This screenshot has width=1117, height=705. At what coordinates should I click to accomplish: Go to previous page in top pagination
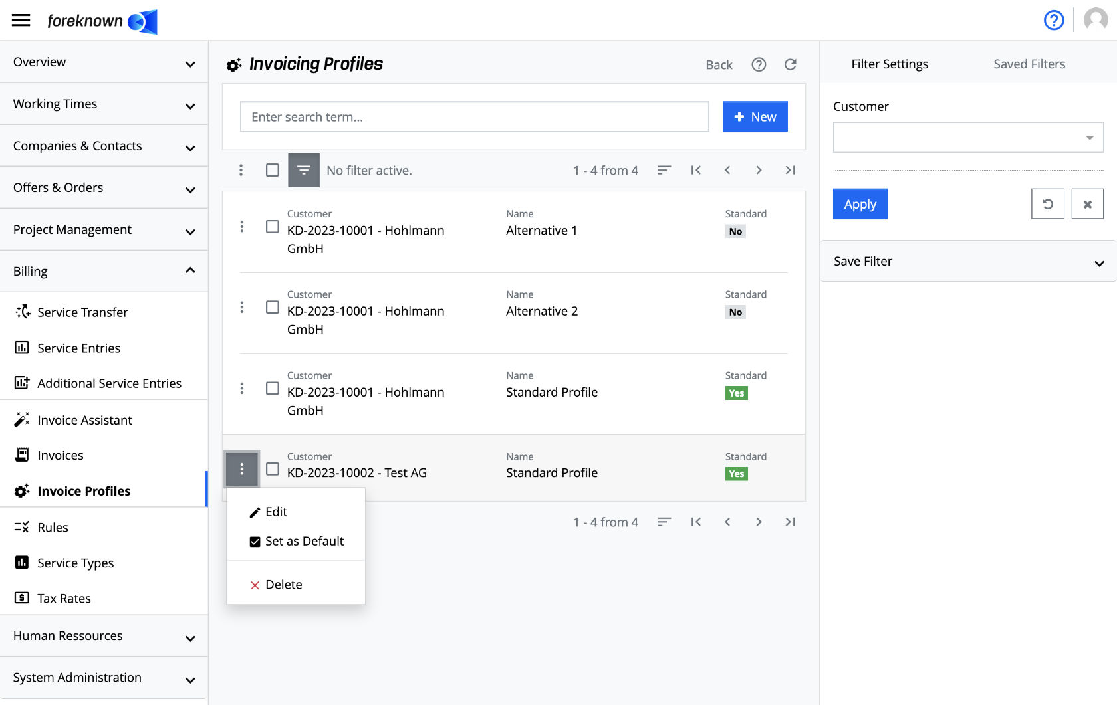pos(727,170)
